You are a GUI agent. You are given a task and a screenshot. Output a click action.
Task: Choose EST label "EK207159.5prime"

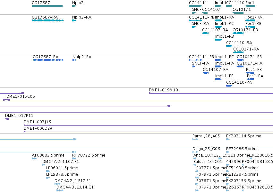[243, 181]
